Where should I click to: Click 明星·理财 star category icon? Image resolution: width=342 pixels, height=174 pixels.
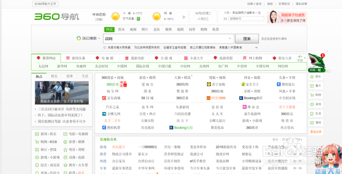coord(65,150)
